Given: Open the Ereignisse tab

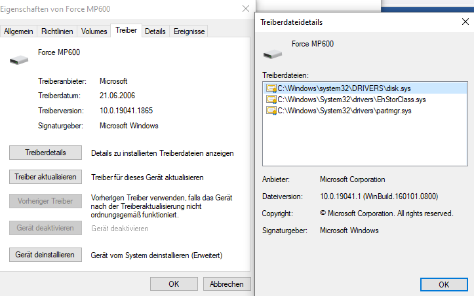Looking at the screenshot, I should (x=189, y=31).
